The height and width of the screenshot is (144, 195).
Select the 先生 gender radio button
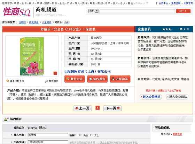tap(80, 135)
